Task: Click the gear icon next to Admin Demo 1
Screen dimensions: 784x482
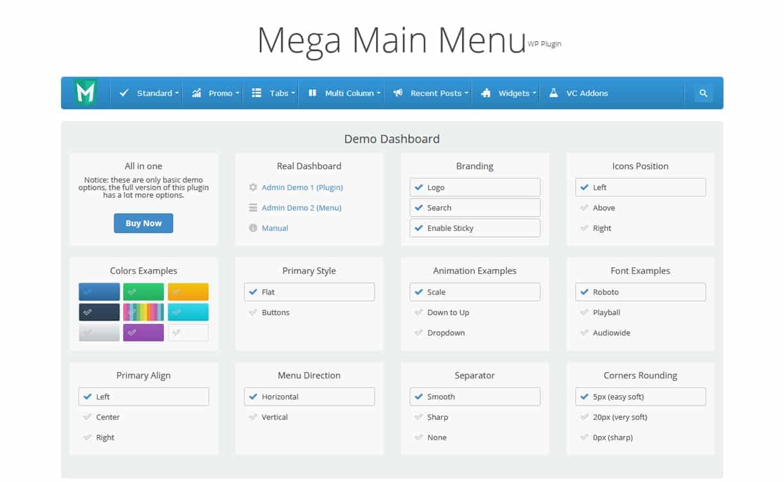Action: (253, 188)
